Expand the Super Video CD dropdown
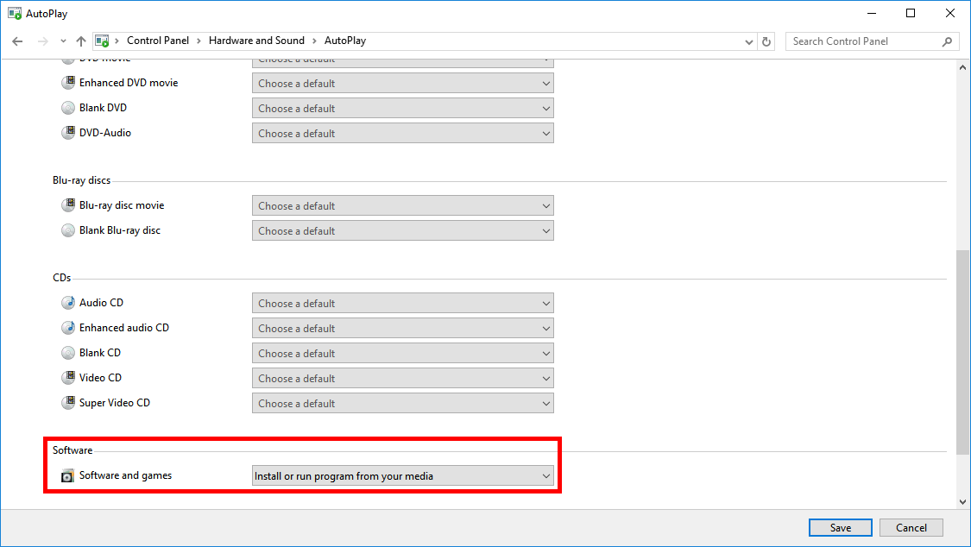Viewport: 971px width, 547px height. pyautogui.click(x=402, y=403)
